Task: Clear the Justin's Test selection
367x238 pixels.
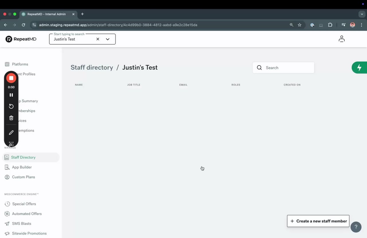Action: click(98, 39)
